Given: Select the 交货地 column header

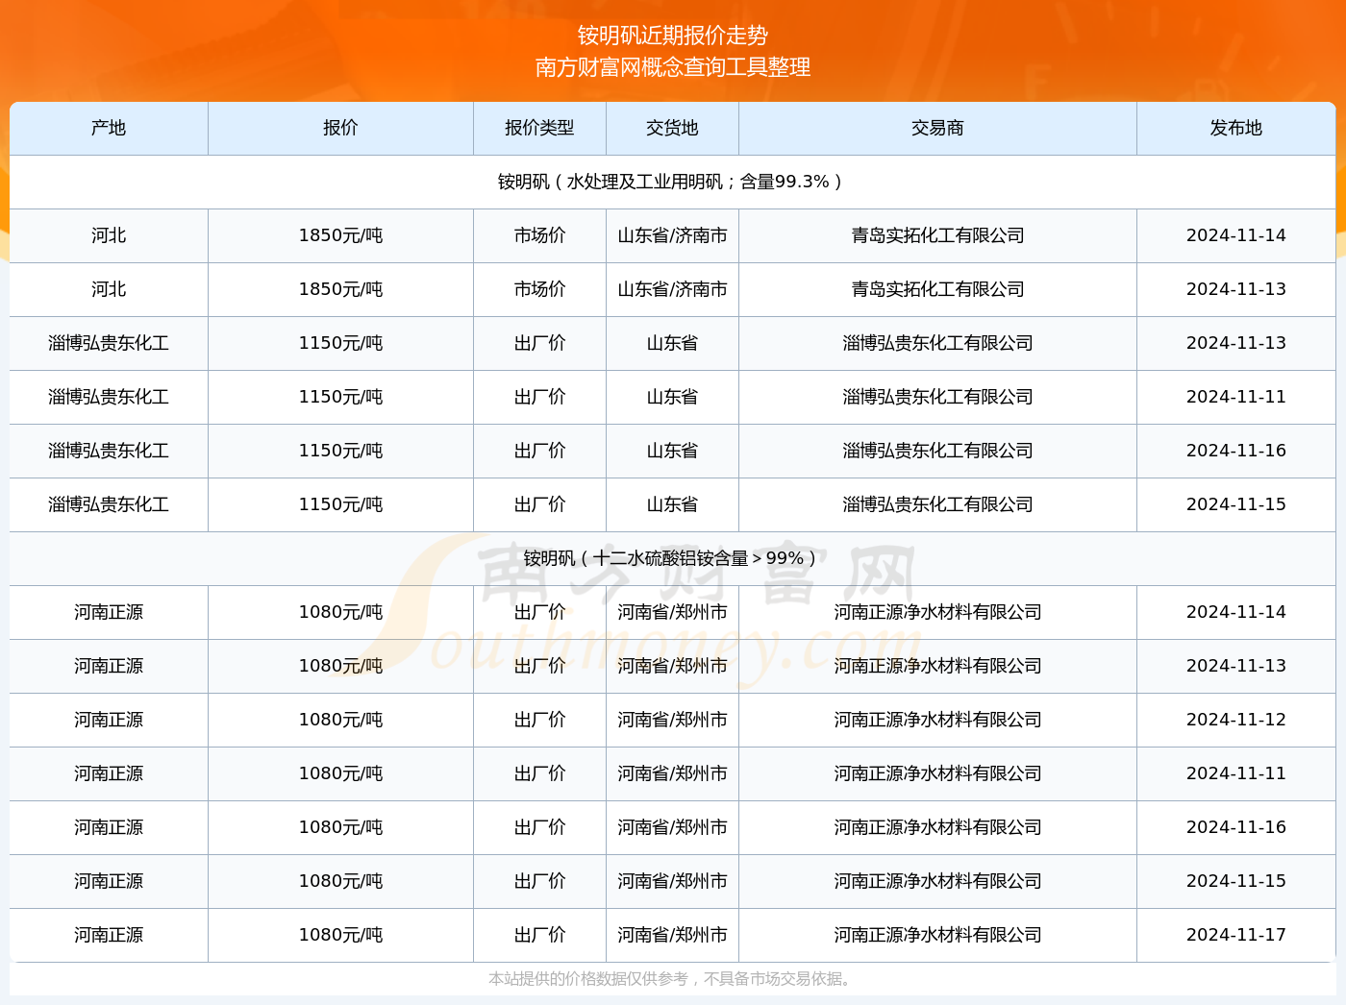Looking at the screenshot, I should pos(672,128).
